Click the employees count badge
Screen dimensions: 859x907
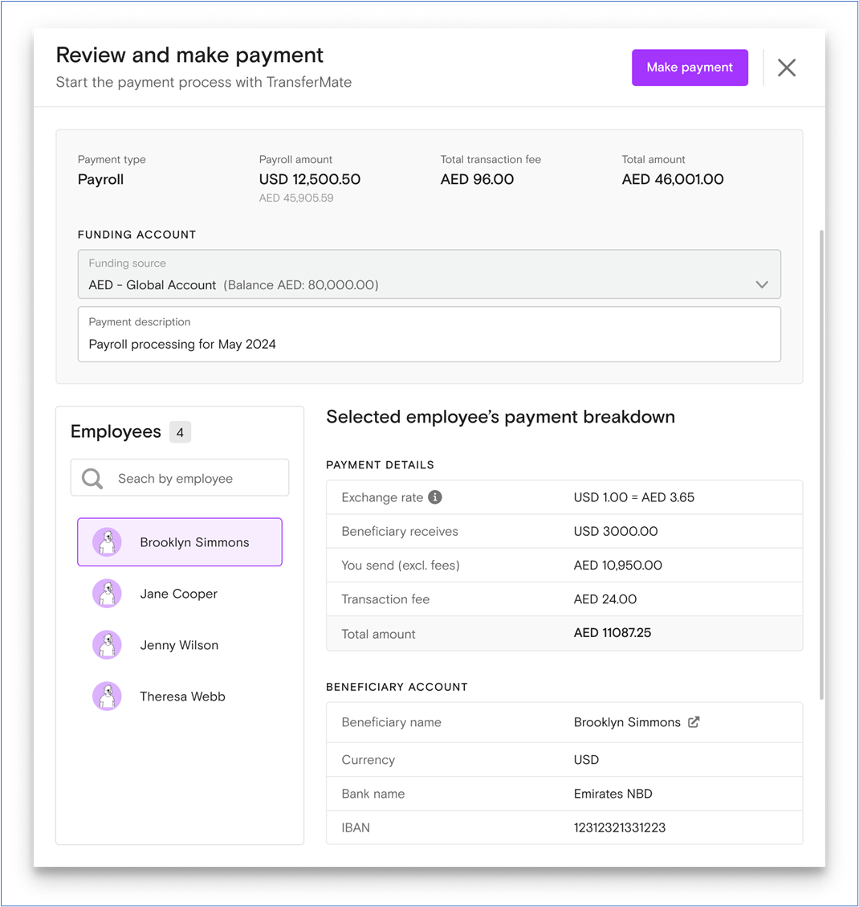point(180,432)
